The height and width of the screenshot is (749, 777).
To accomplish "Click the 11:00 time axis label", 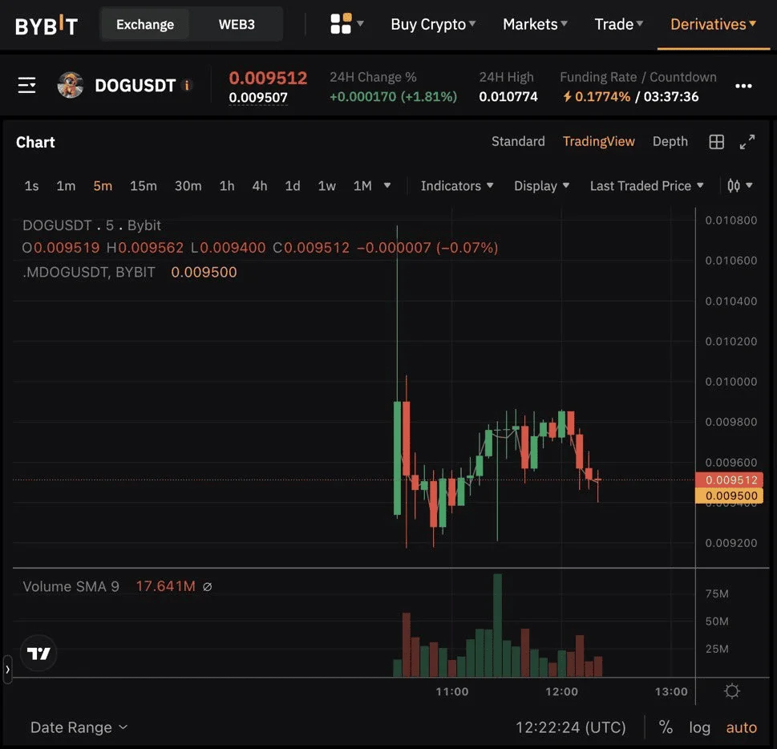I will (x=452, y=691).
